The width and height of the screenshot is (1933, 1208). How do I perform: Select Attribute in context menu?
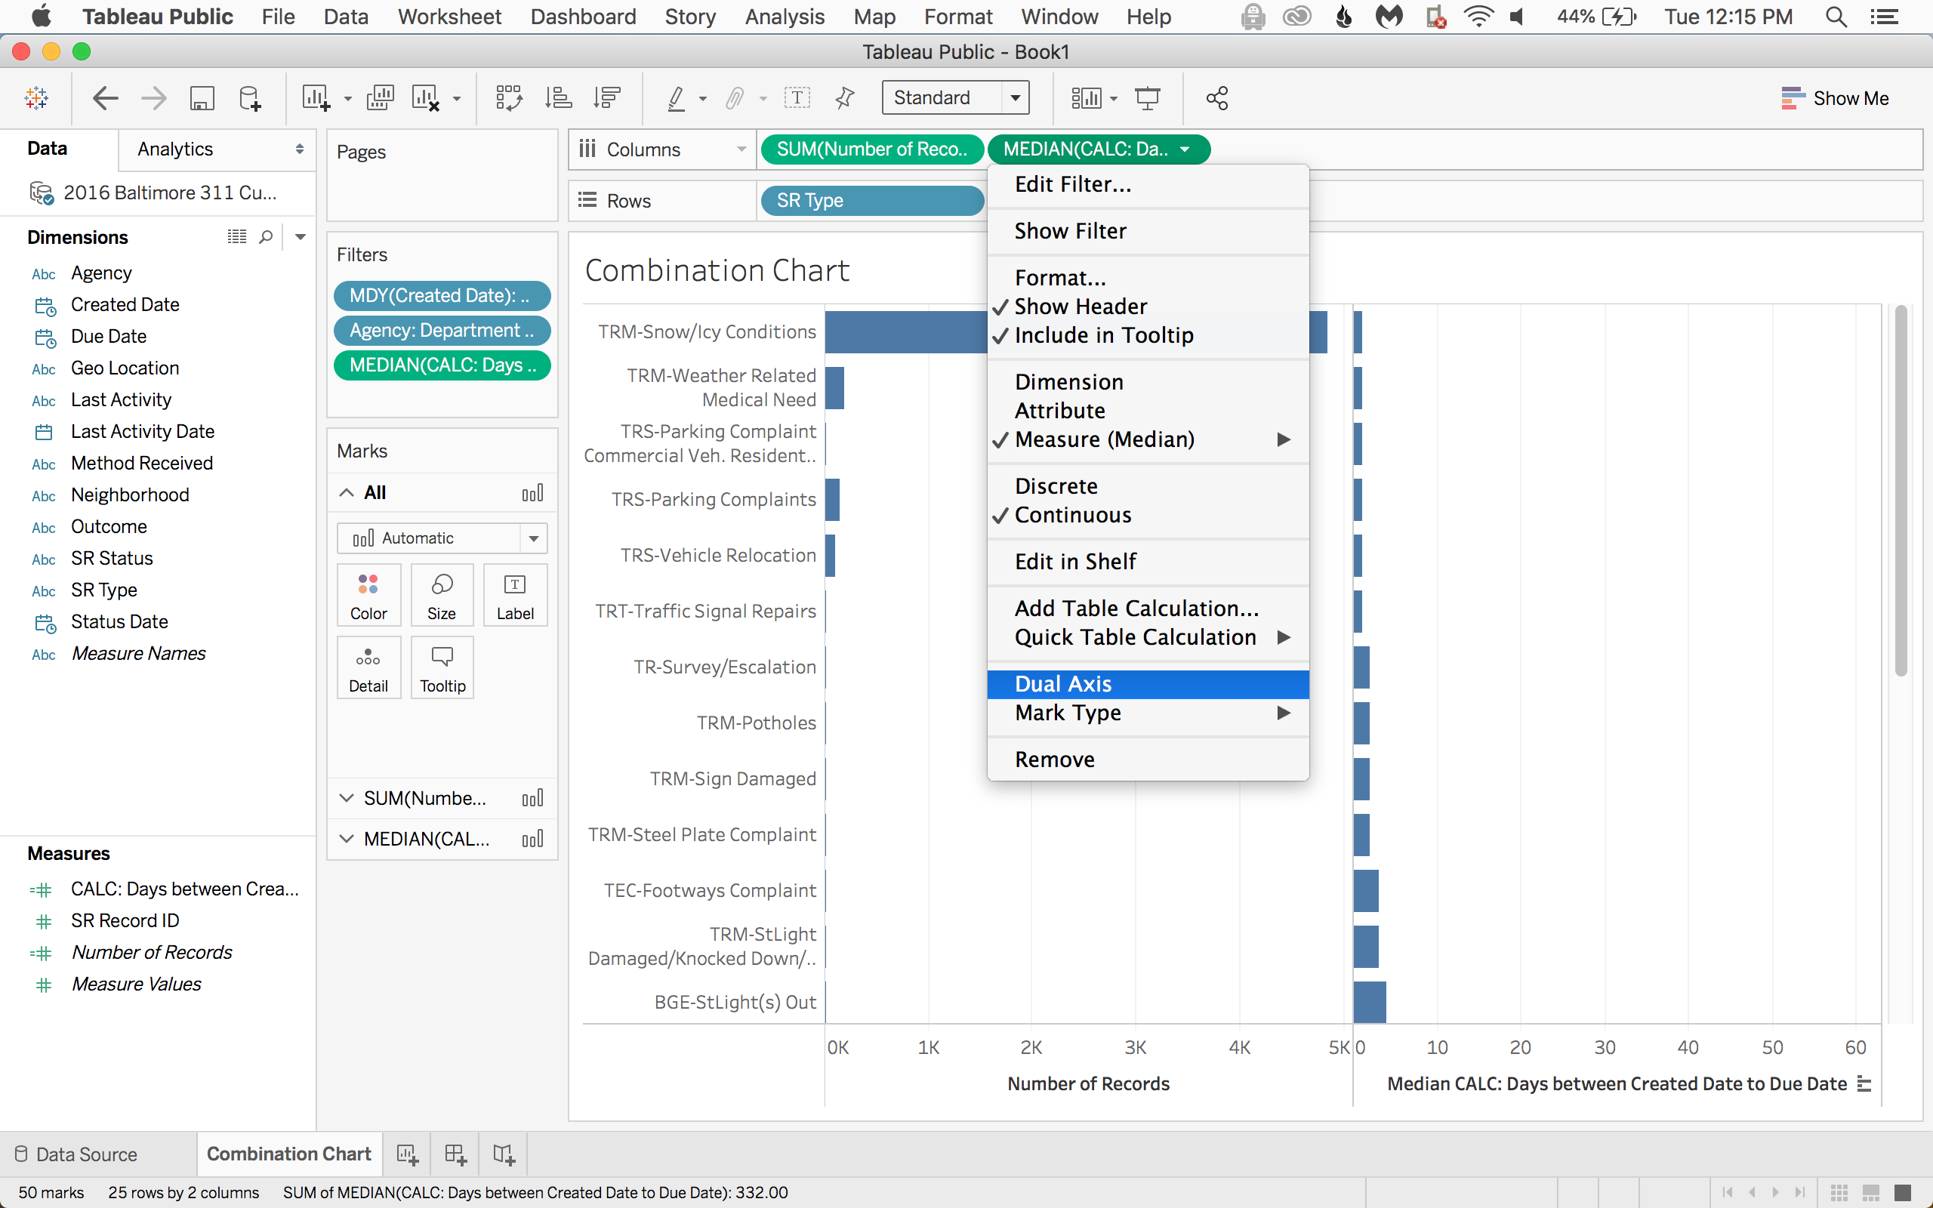tap(1148, 411)
